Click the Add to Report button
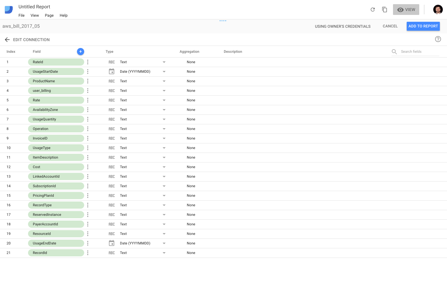 tap(423, 26)
